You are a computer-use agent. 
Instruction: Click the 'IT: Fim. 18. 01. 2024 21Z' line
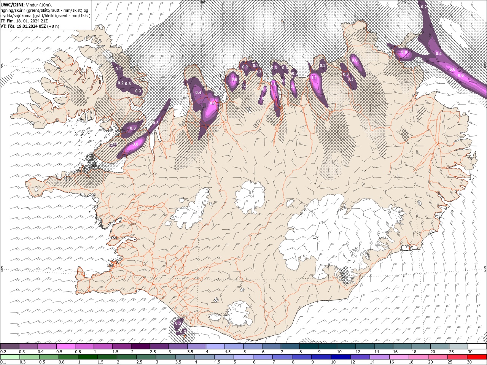(24, 21)
